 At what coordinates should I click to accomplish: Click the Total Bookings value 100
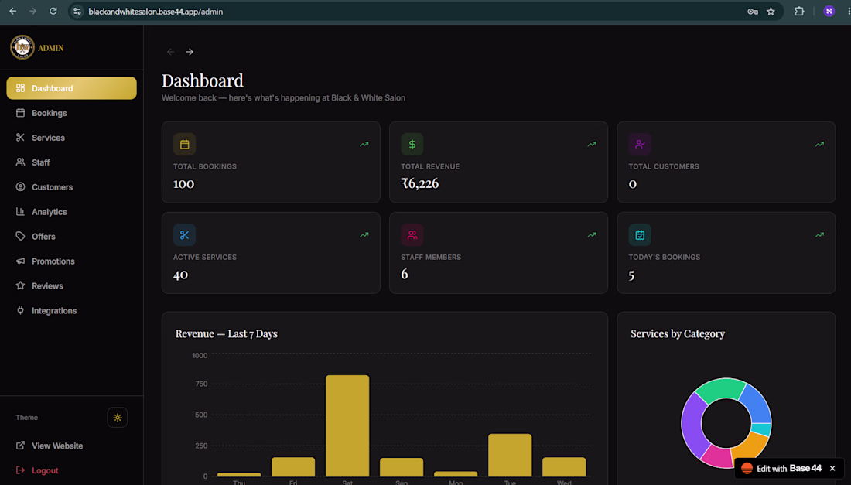(x=183, y=184)
